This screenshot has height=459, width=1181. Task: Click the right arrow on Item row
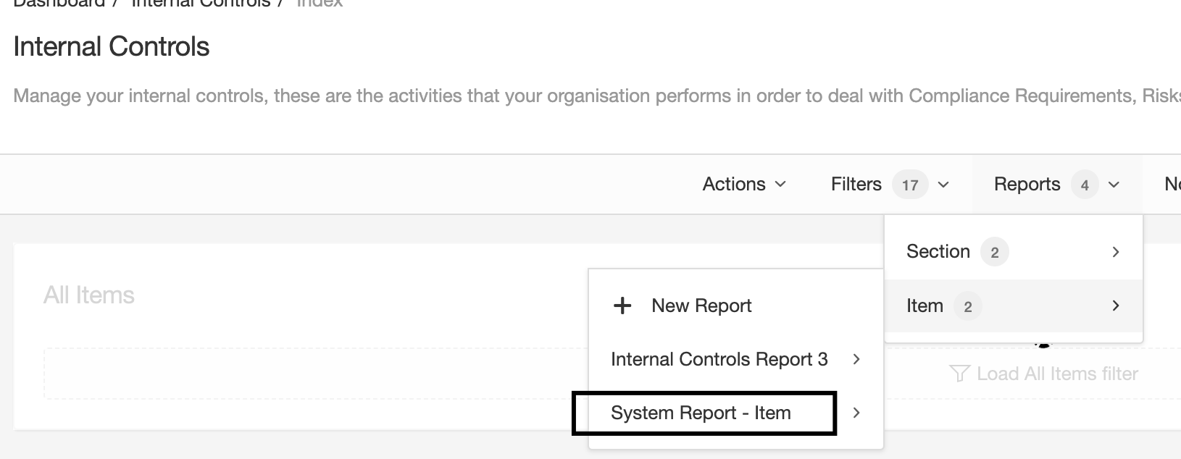coord(1116,306)
